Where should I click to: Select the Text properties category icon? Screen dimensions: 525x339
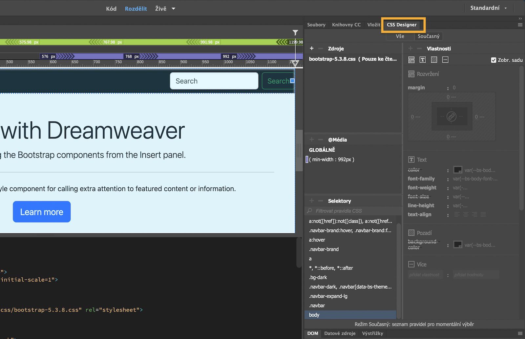(x=423, y=59)
